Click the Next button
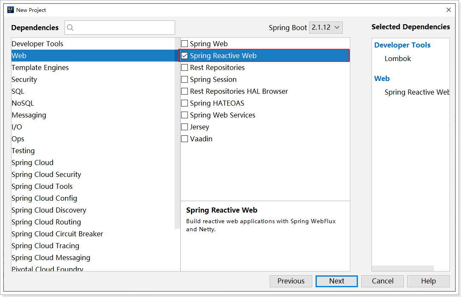 tap(337, 281)
